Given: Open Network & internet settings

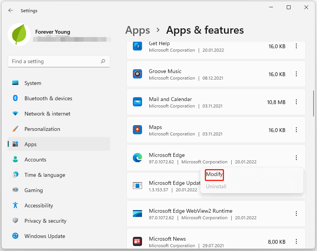Looking at the screenshot, I should [x=59, y=114].
